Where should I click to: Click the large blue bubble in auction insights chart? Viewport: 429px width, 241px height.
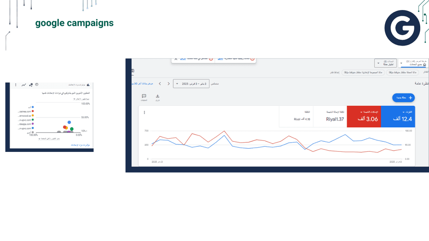pos(69,123)
